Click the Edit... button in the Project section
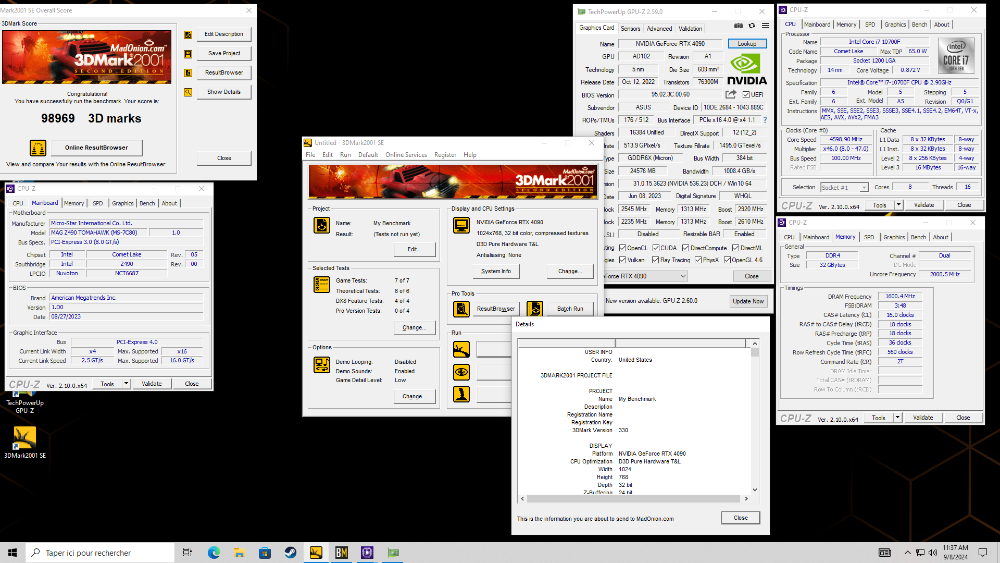 (x=414, y=249)
